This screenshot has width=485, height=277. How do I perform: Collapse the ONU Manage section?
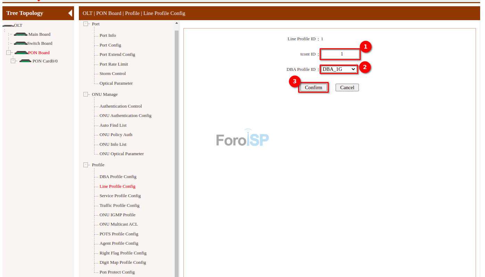point(85,94)
